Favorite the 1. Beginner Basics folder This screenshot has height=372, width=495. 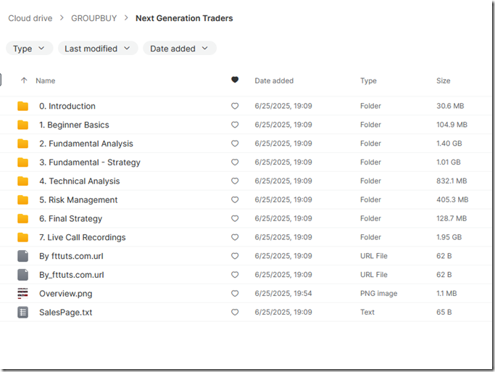235,125
